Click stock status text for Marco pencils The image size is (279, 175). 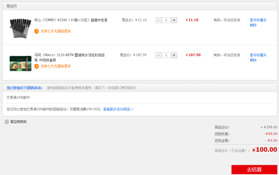227,55
